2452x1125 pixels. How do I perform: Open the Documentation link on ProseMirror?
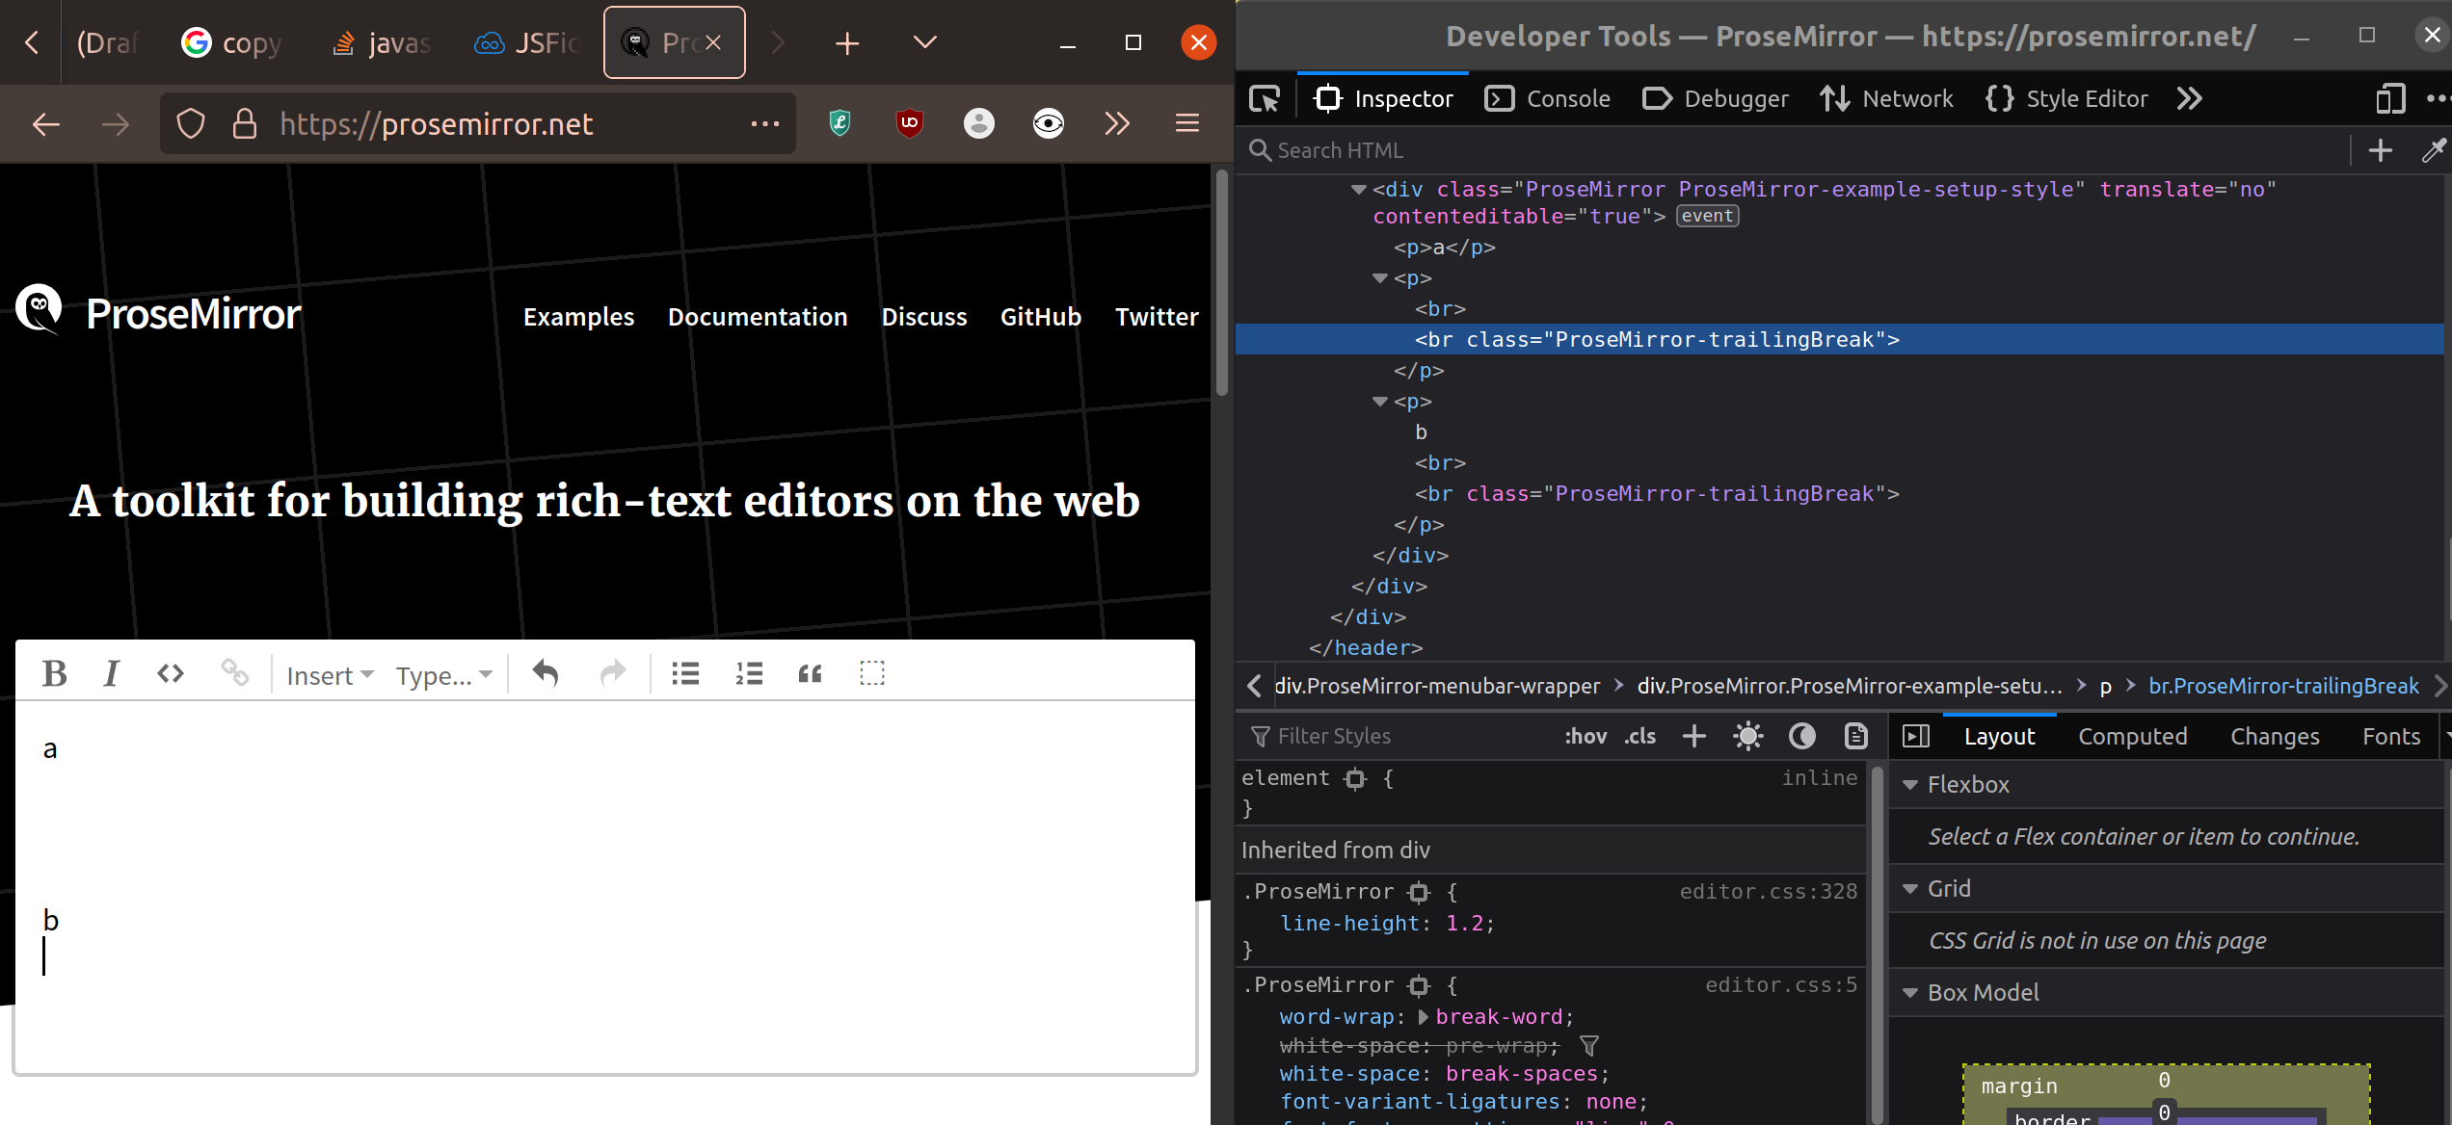pyautogui.click(x=758, y=316)
